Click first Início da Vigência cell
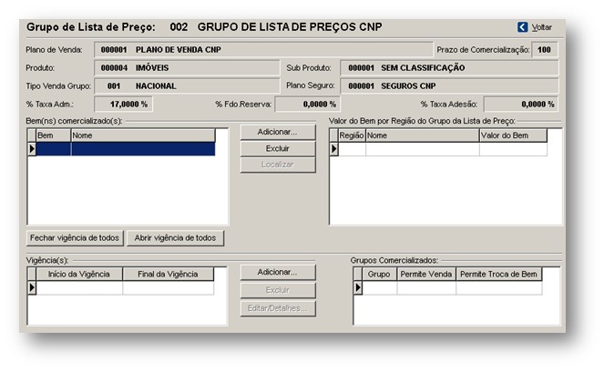604x371 pixels. [x=79, y=287]
